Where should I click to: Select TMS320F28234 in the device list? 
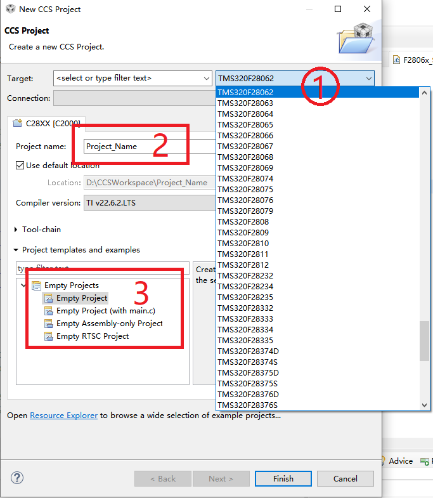(318, 287)
